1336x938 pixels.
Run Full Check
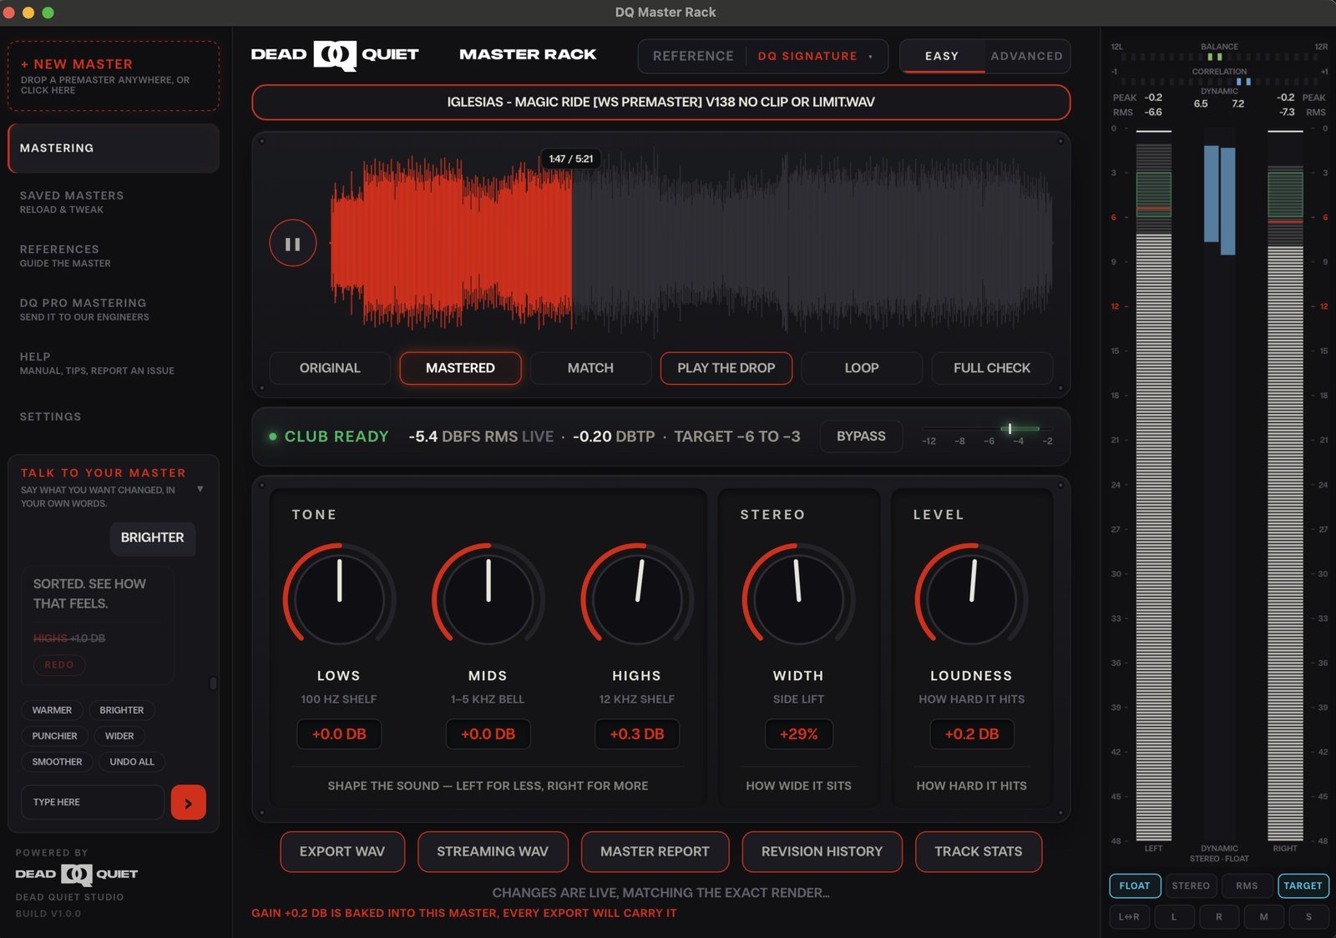point(992,368)
